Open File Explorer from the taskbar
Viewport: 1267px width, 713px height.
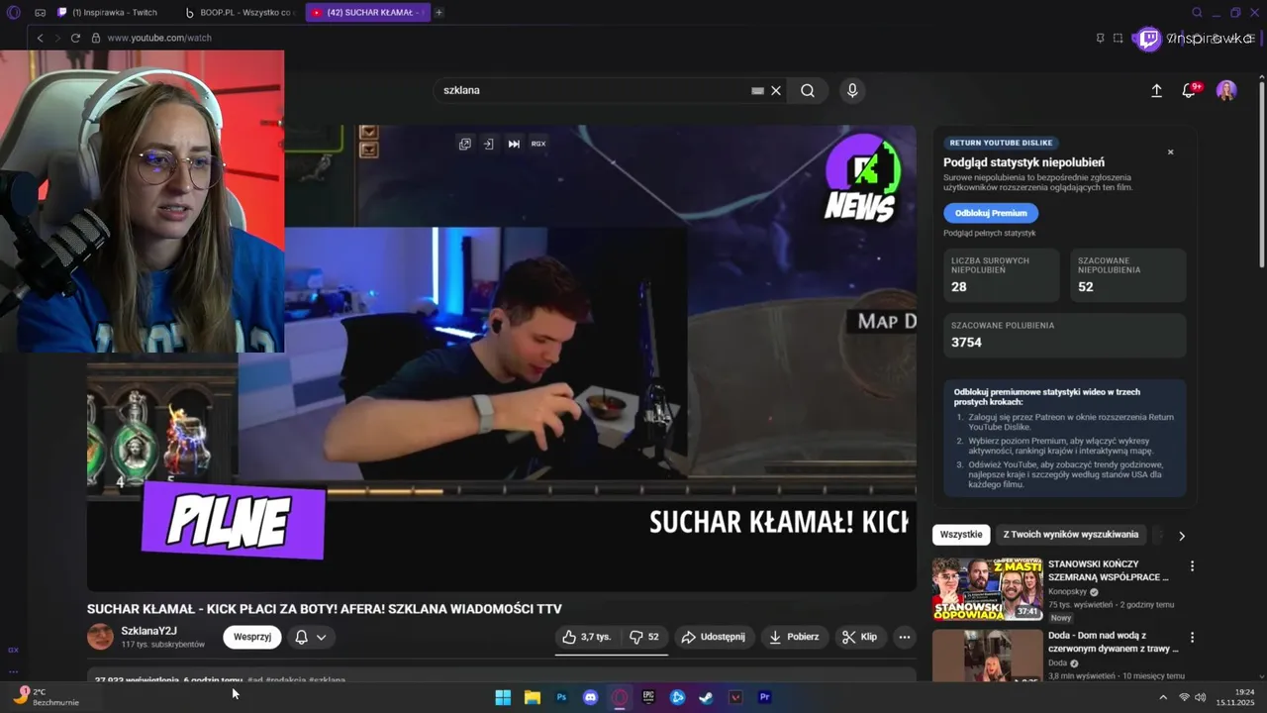(x=532, y=697)
